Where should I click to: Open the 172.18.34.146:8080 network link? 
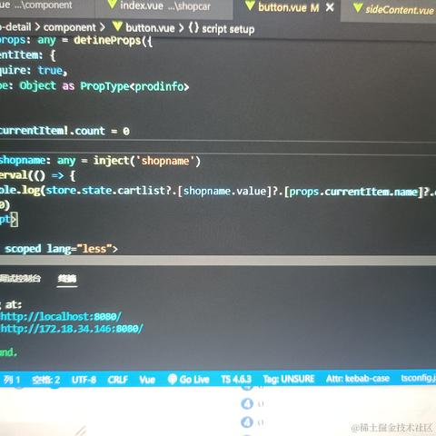tap(72, 329)
